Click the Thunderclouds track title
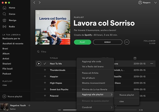159x112 pixels. click(x=58, y=70)
